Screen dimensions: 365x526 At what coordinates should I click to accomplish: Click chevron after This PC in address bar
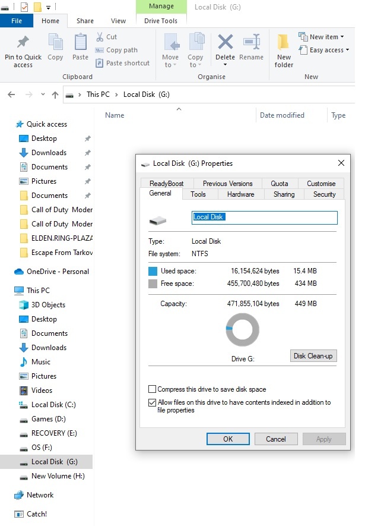(116, 95)
